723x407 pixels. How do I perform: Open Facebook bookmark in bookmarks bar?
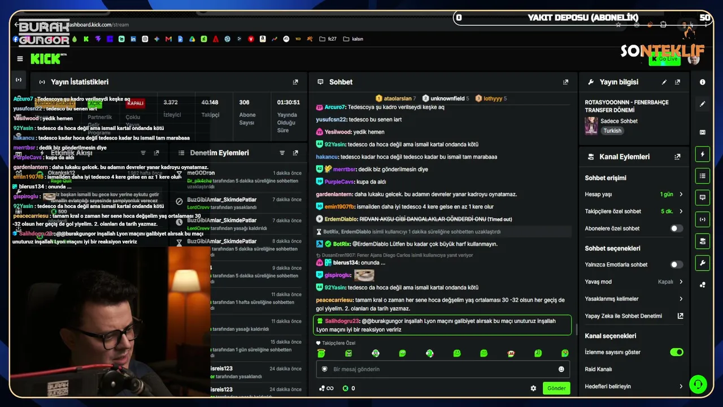coord(16,39)
